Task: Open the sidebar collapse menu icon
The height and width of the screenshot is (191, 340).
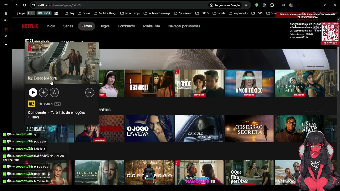Action: click(x=6, y=5)
